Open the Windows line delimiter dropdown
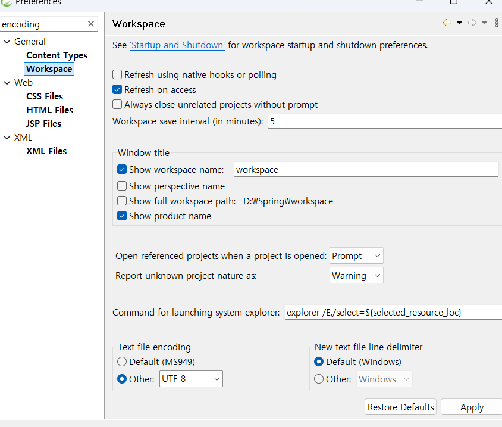This screenshot has height=427, width=502. (x=384, y=379)
